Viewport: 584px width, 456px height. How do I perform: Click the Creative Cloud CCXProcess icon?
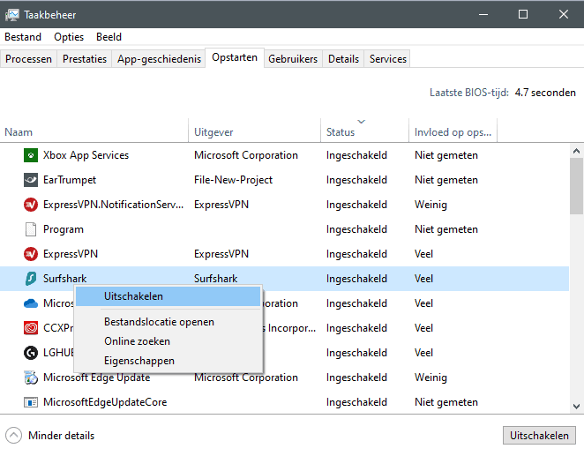tap(31, 328)
